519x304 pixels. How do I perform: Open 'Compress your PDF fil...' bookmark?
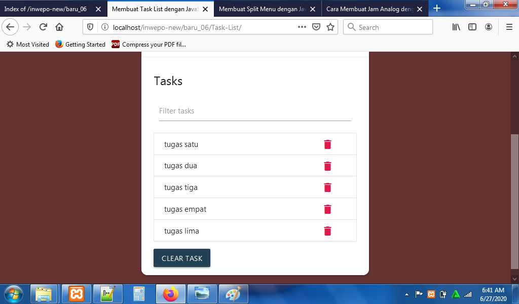[x=149, y=44]
